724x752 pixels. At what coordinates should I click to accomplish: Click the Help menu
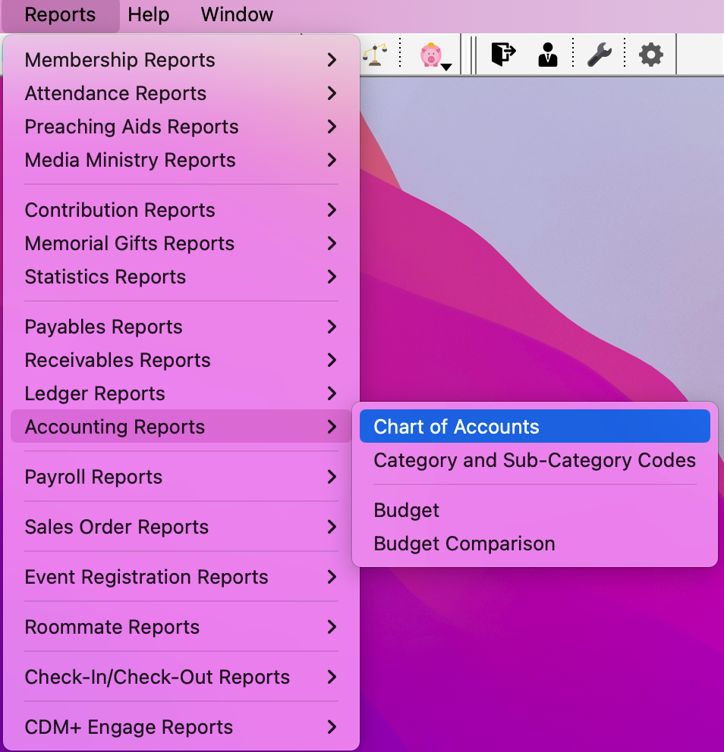(149, 15)
